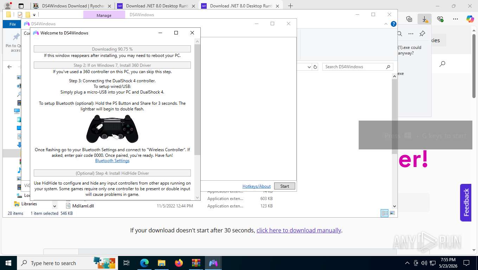Screen dimensions: 478x270
Task: Open File Explorer from the taskbar
Action: 161,263
